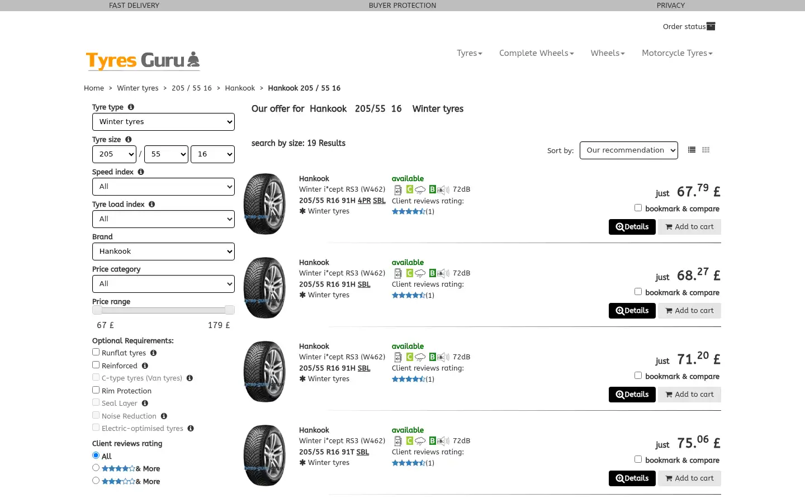Enable Runflat tyres filter

pos(96,352)
